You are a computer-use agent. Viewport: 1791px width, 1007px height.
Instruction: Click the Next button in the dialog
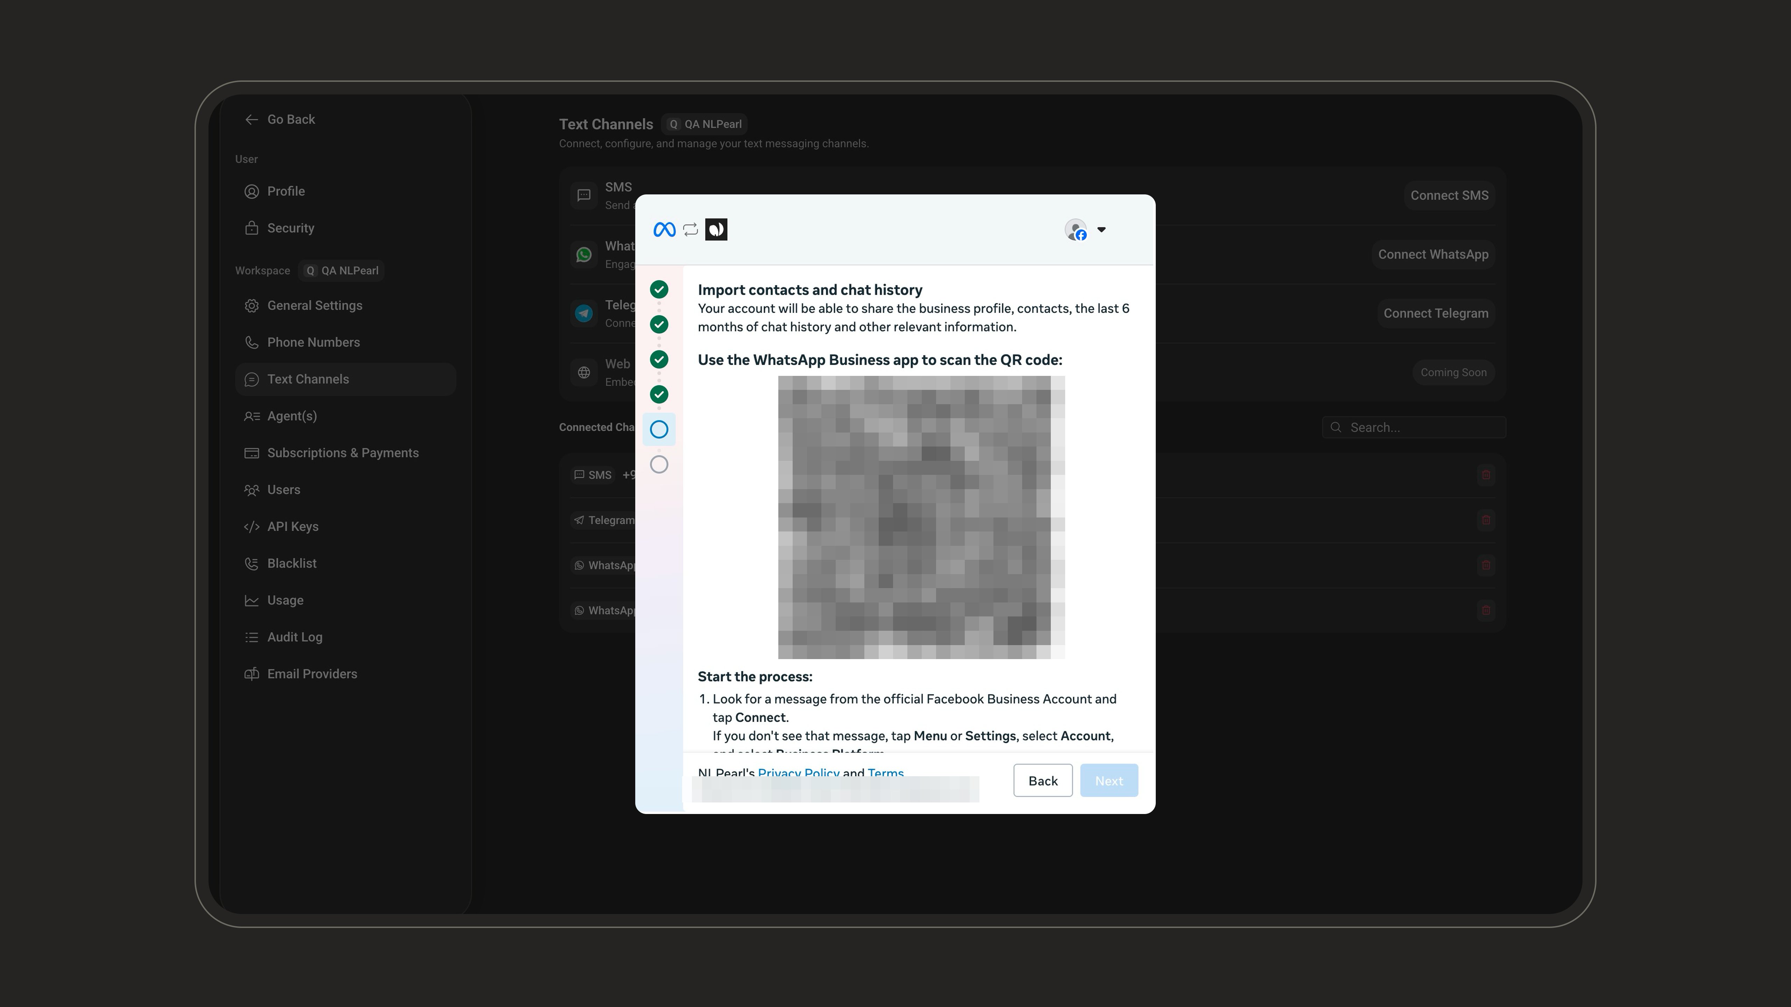[1108, 780]
